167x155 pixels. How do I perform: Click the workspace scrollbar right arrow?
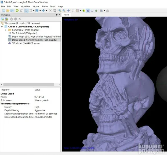(59, 85)
